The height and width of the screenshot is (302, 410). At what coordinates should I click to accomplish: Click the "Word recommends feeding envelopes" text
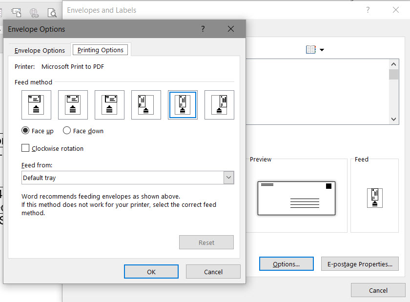[x=101, y=196]
